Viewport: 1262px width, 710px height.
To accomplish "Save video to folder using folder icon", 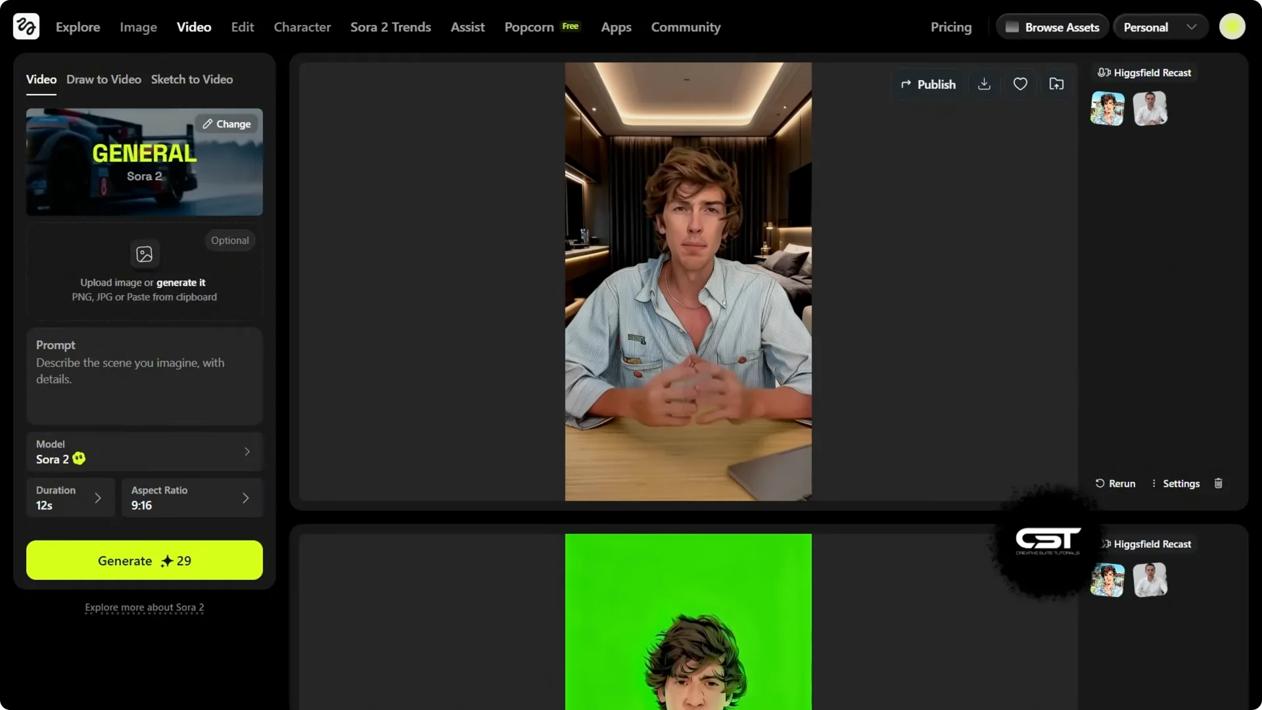I will point(1056,83).
